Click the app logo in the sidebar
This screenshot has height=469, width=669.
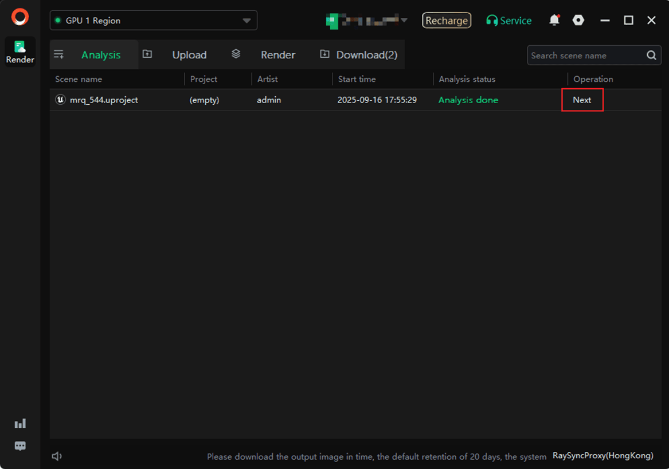pyautogui.click(x=20, y=17)
